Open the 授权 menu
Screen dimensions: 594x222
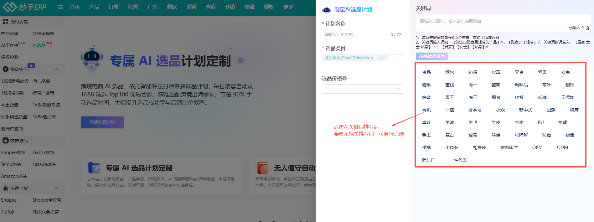coord(269,7)
